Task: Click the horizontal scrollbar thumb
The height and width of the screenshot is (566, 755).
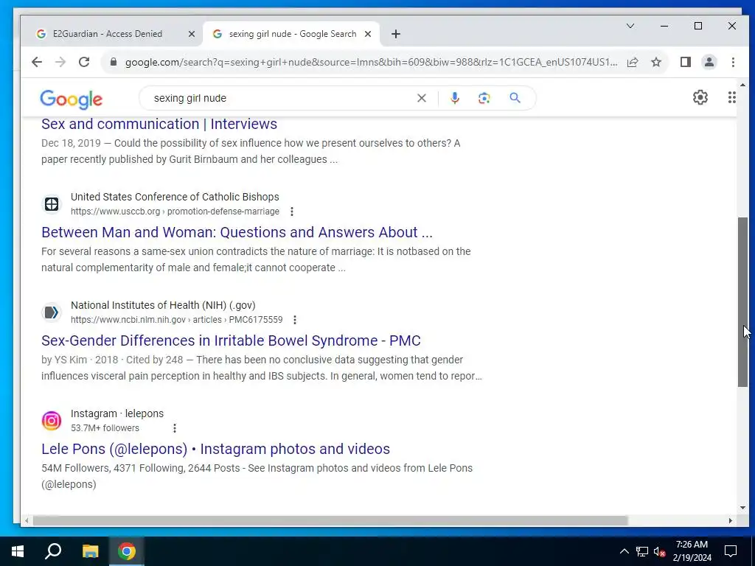Action: tap(330, 521)
